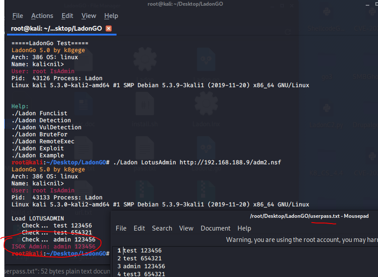Open the terminal Help menu
378x277 pixels.
point(111,16)
